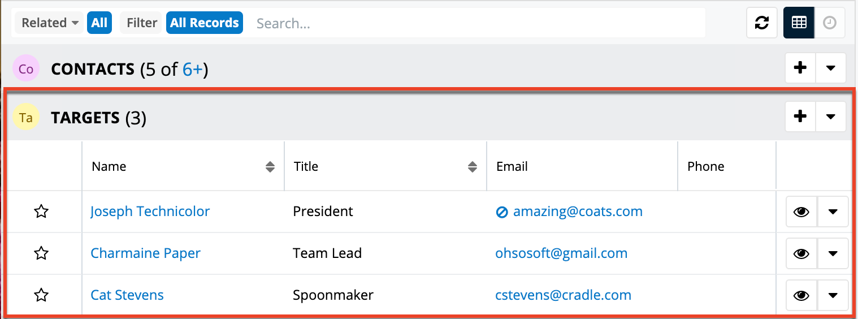Sort the list by Title column

(473, 167)
